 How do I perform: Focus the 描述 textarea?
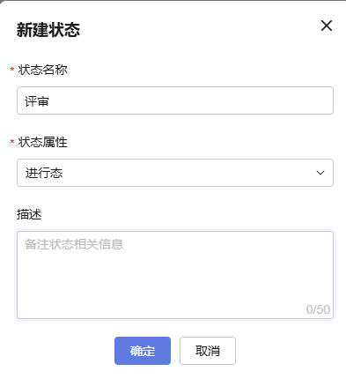click(x=175, y=275)
